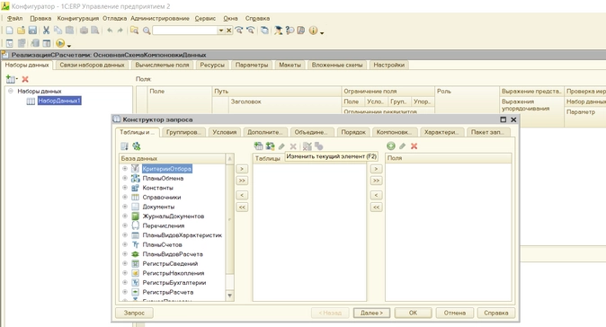Viewport: 606px width, 327px height.
Task: Clear the toolbar search field with X
Action: [228, 31]
